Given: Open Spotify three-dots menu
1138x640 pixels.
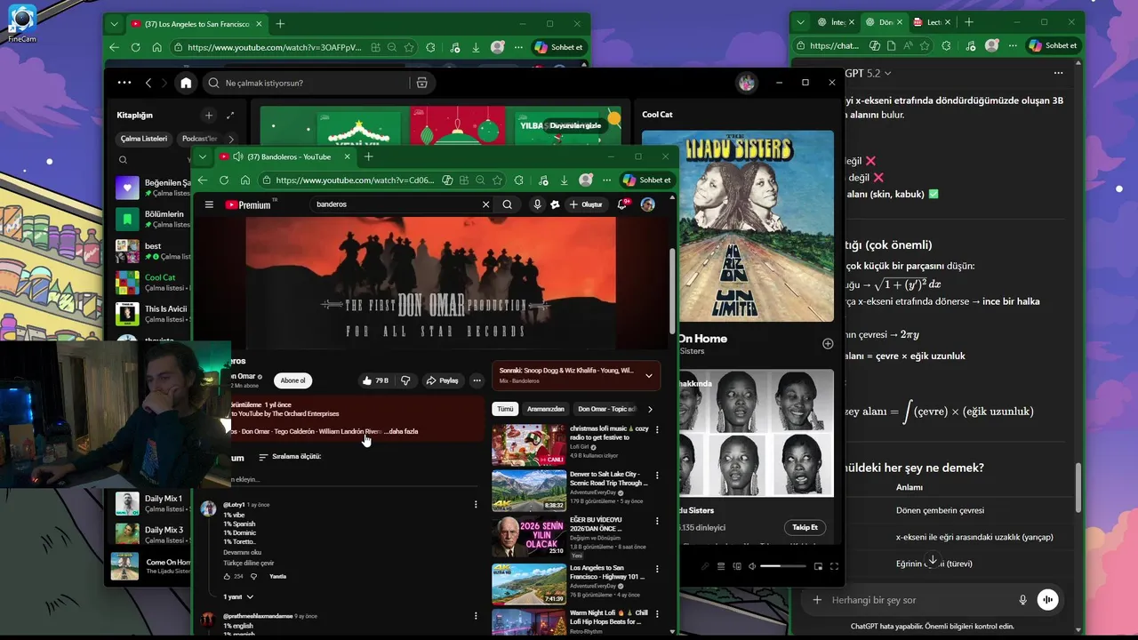Looking at the screenshot, I should tap(124, 83).
